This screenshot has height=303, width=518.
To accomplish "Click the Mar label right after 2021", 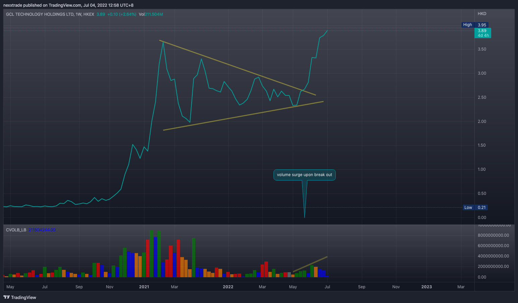I will [175, 287].
